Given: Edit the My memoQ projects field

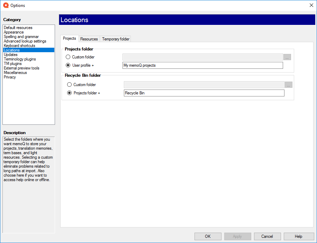Looking at the screenshot, I should tap(202, 65).
